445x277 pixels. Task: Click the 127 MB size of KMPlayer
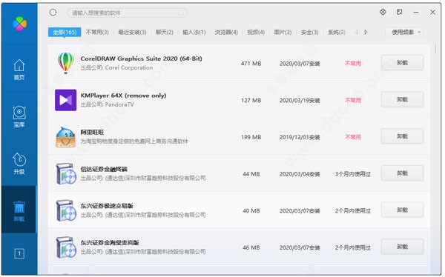pyautogui.click(x=251, y=101)
